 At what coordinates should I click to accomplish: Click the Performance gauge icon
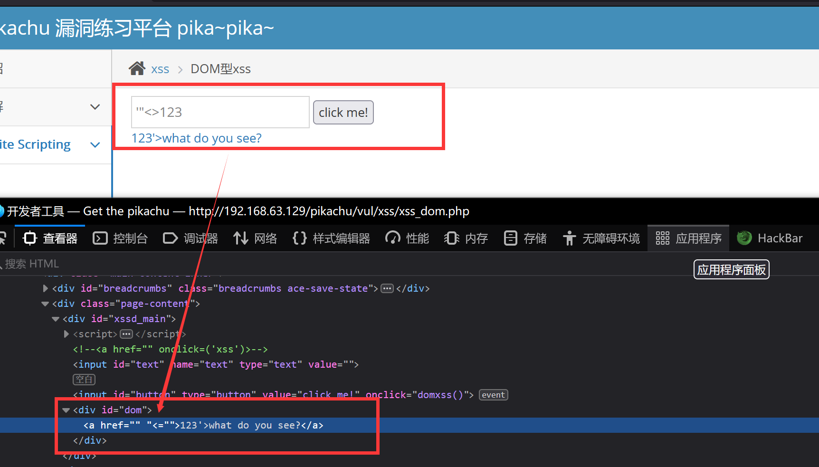pyautogui.click(x=392, y=238)
